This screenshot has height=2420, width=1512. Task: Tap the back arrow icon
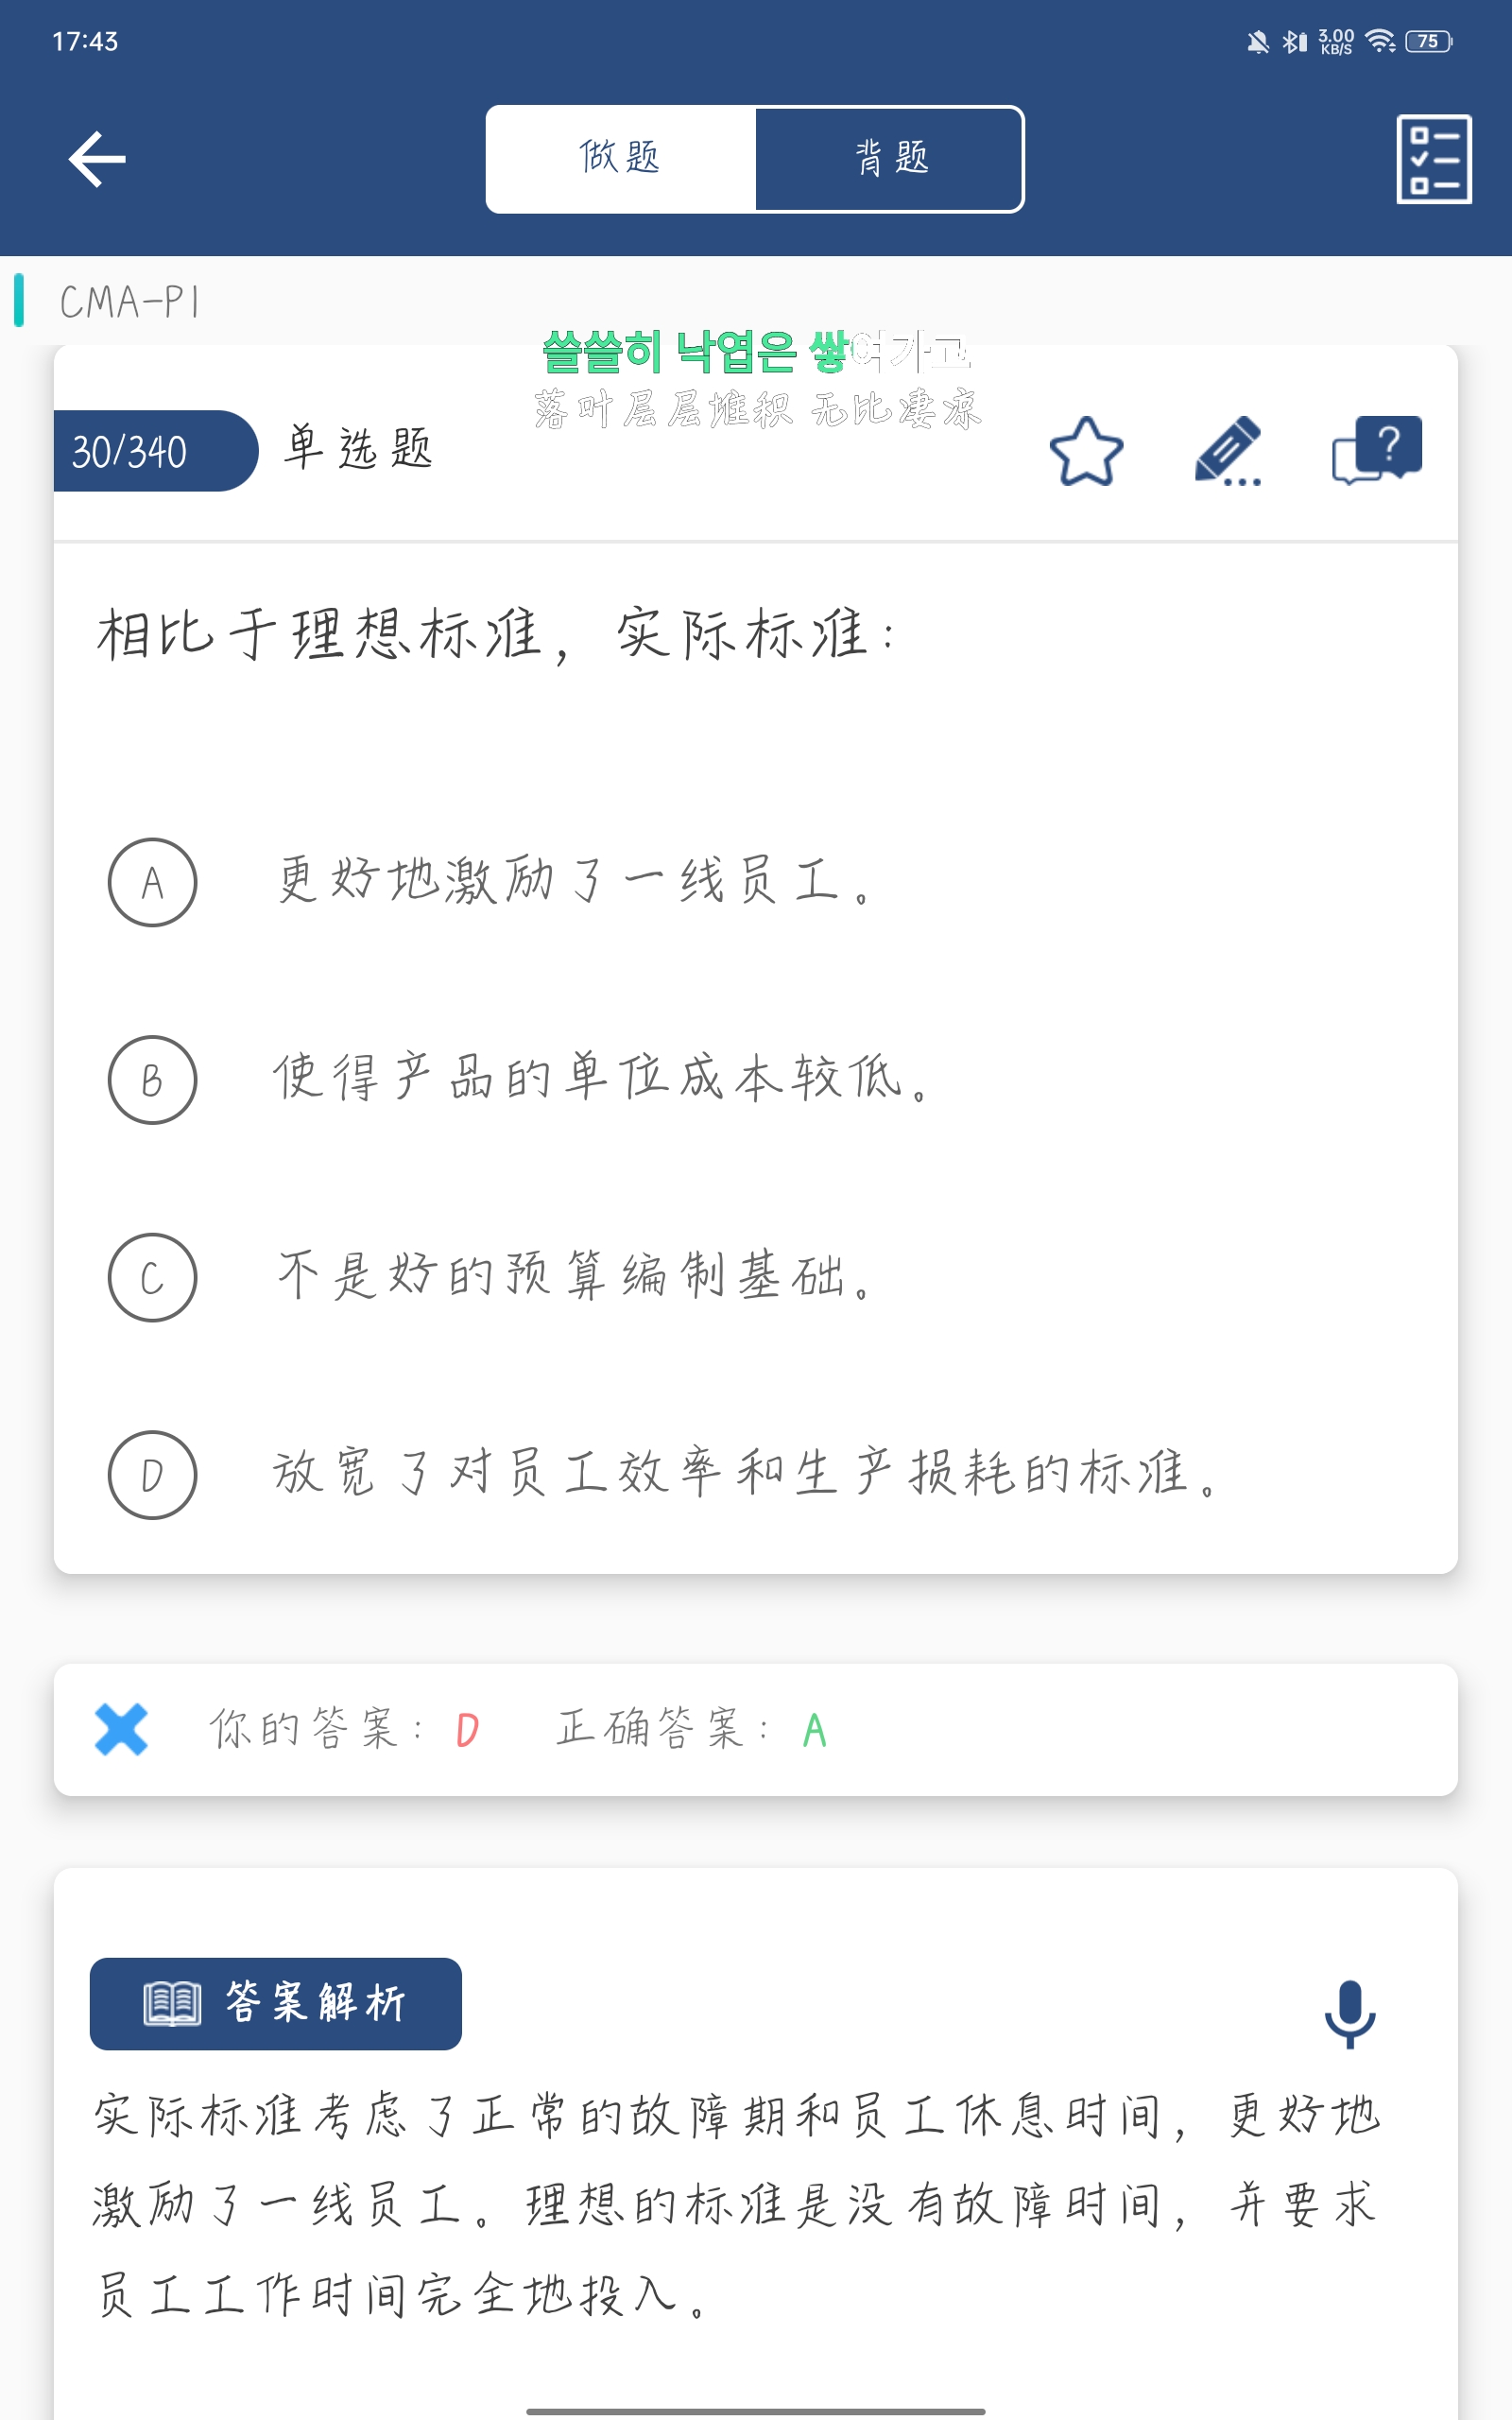click(x=97, y=159)
